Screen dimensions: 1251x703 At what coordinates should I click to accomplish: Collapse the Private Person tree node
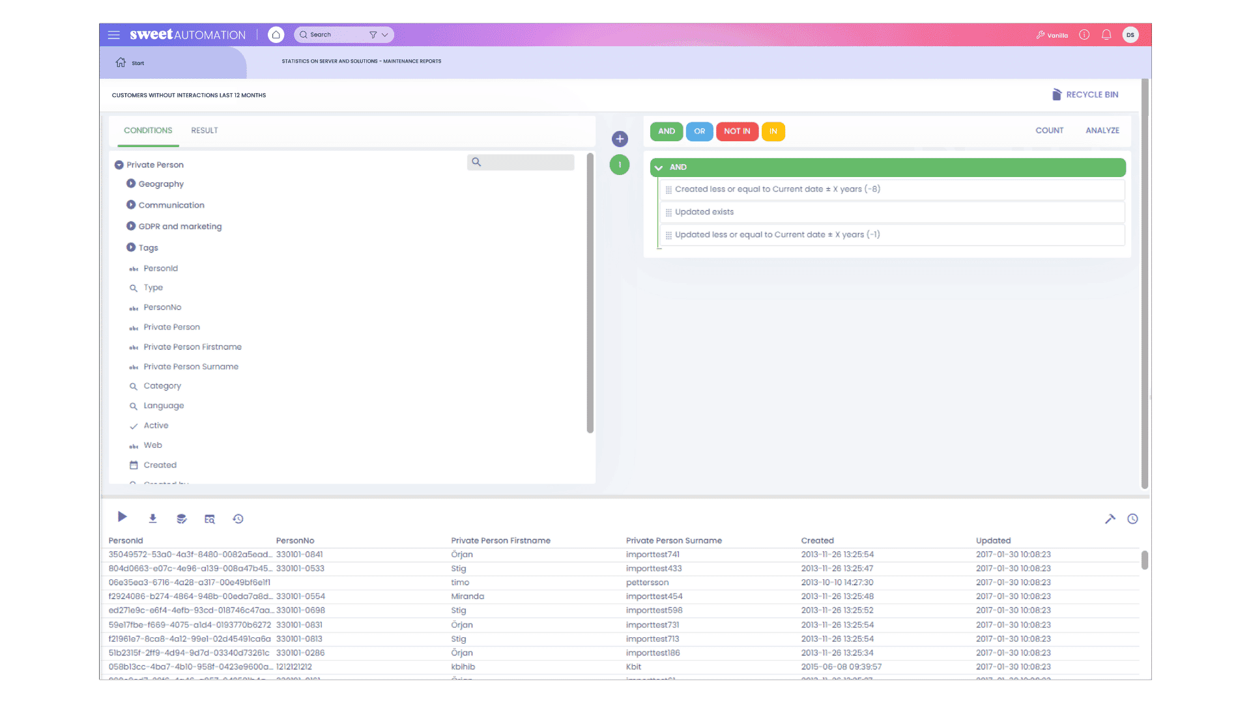(x=119, y=165)
